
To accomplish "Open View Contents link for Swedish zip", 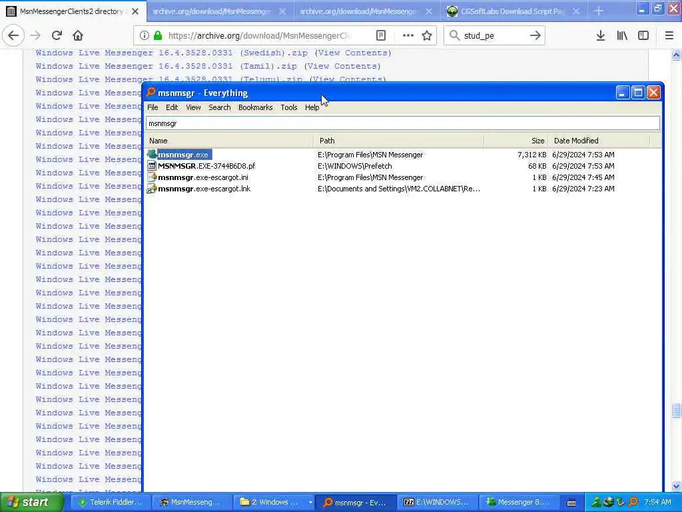I will pos(353,53).
